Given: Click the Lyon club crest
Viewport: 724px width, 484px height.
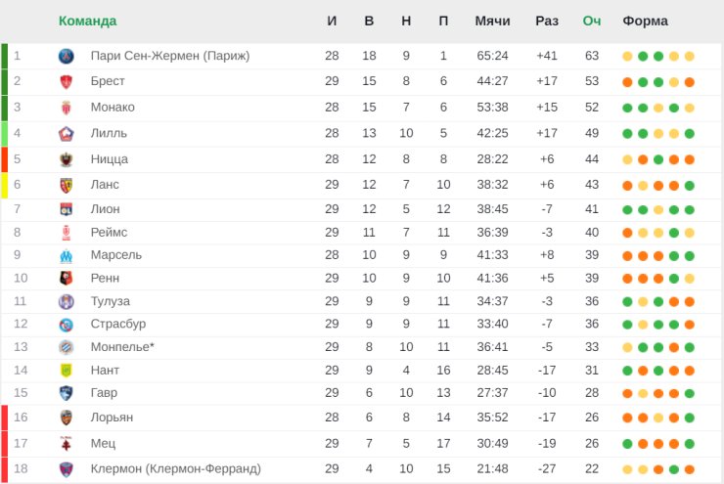Looking at the screenshot, I should pos(66,209).
